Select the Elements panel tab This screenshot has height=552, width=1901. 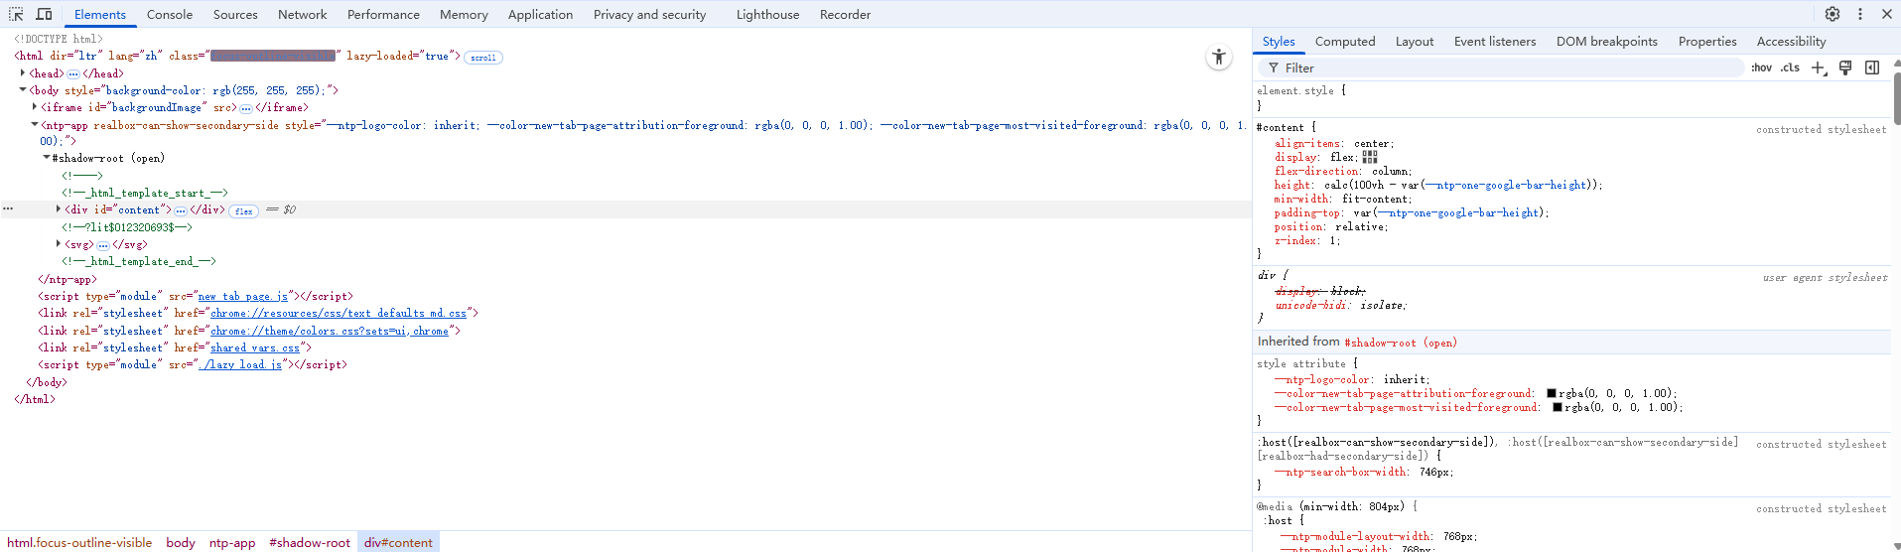100,14
